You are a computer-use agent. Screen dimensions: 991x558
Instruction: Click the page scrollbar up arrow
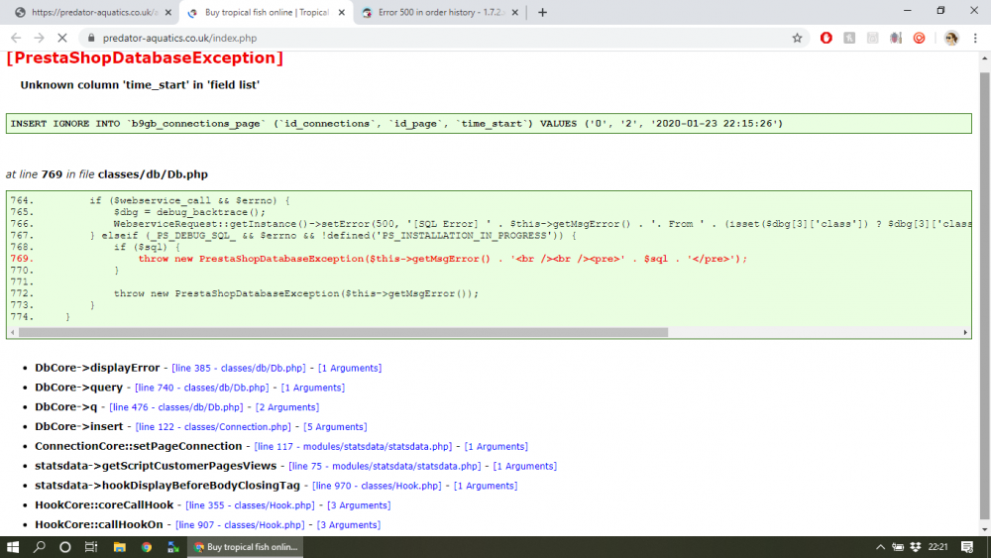984,58
